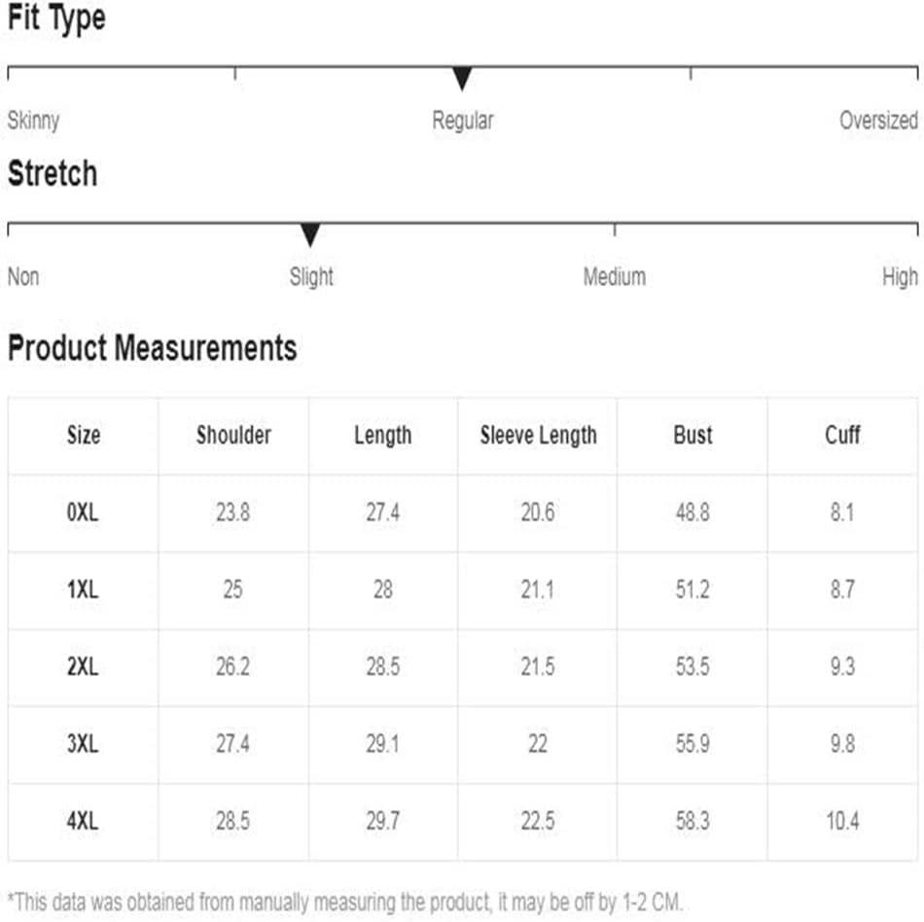Select the Oversized fit label
This screenshot has width=924, height=922.
point(878,121)
